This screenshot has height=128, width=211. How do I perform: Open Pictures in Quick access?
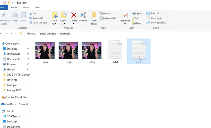11,64
